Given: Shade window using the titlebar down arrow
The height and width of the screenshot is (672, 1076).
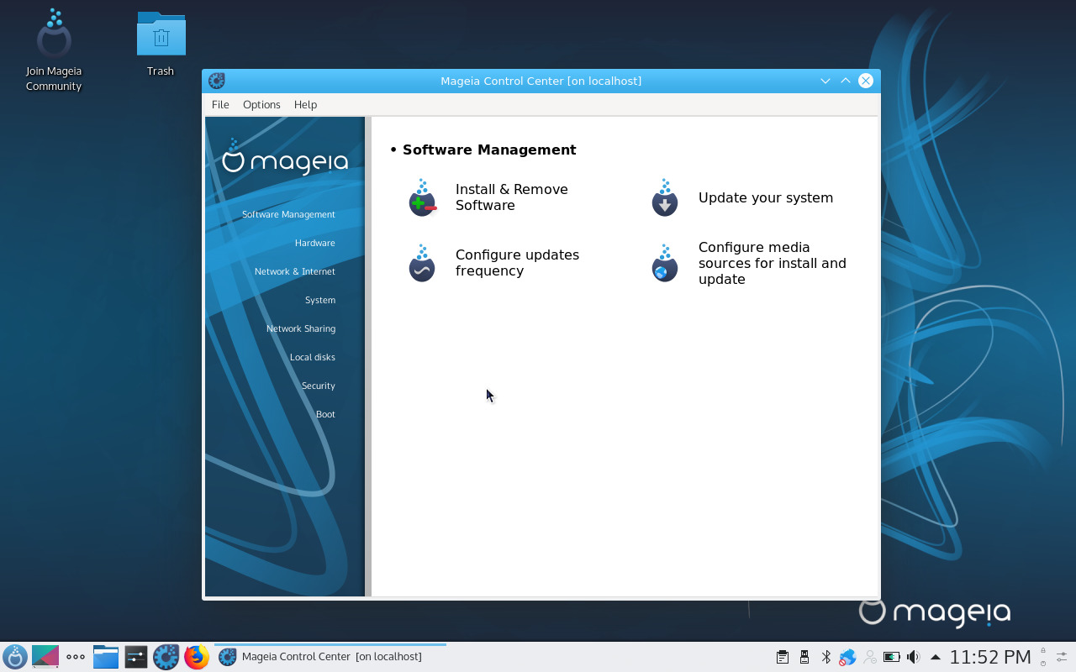Looking at the screenshot, I should coord(825,81).
